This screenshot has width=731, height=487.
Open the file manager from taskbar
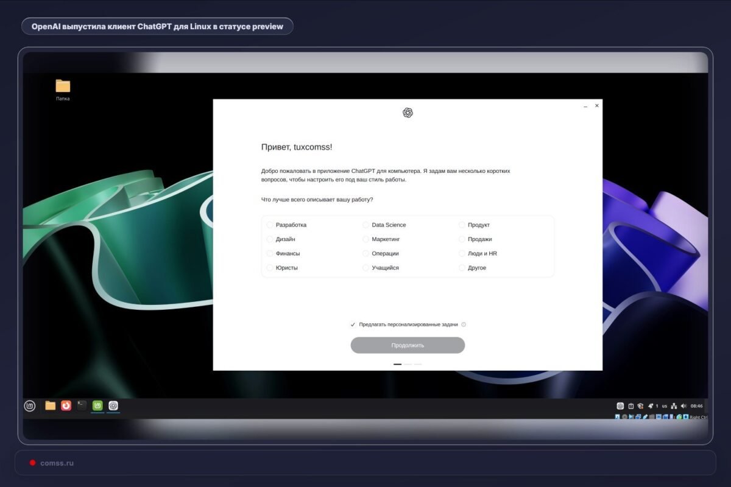coord(51,405)
